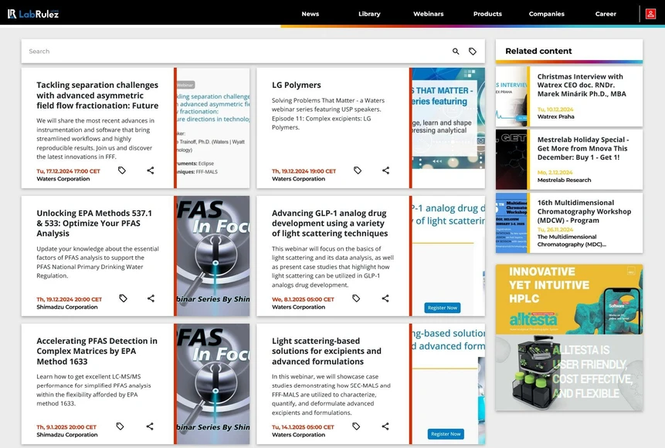
Task: Open the Products menu
Action: 487,14
